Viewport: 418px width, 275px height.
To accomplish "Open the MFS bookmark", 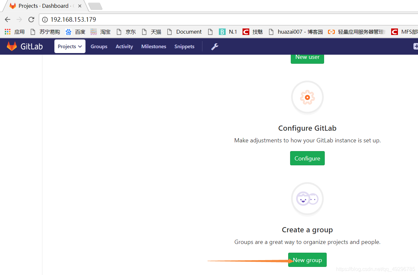I will [404, 32].
